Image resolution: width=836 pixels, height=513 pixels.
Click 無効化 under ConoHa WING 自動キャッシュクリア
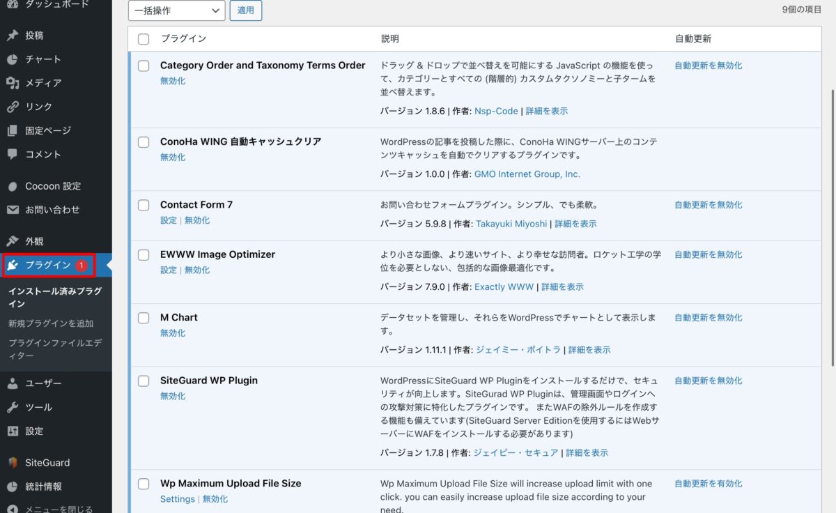pos(173,157)
